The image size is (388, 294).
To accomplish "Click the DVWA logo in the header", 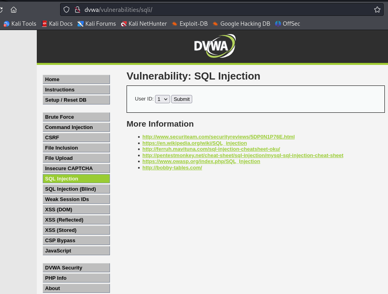I will [215, 46].
